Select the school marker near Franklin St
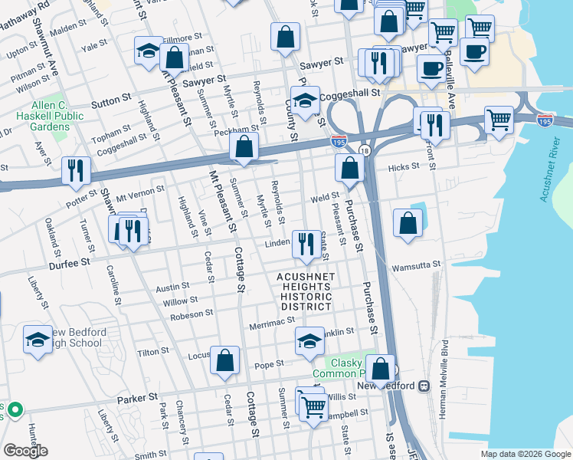 click(310, 343)
